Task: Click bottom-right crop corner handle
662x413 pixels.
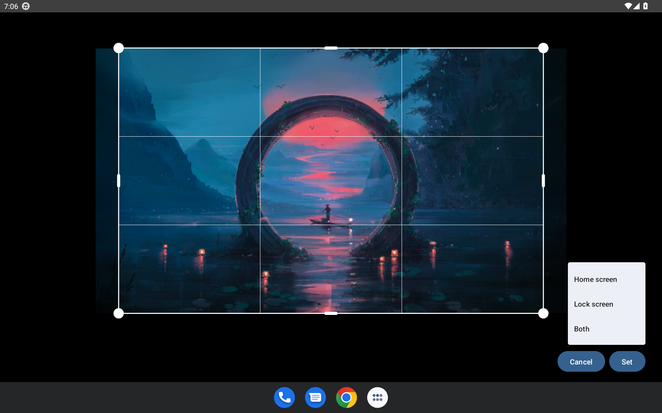Action: (x=543, y=313)
